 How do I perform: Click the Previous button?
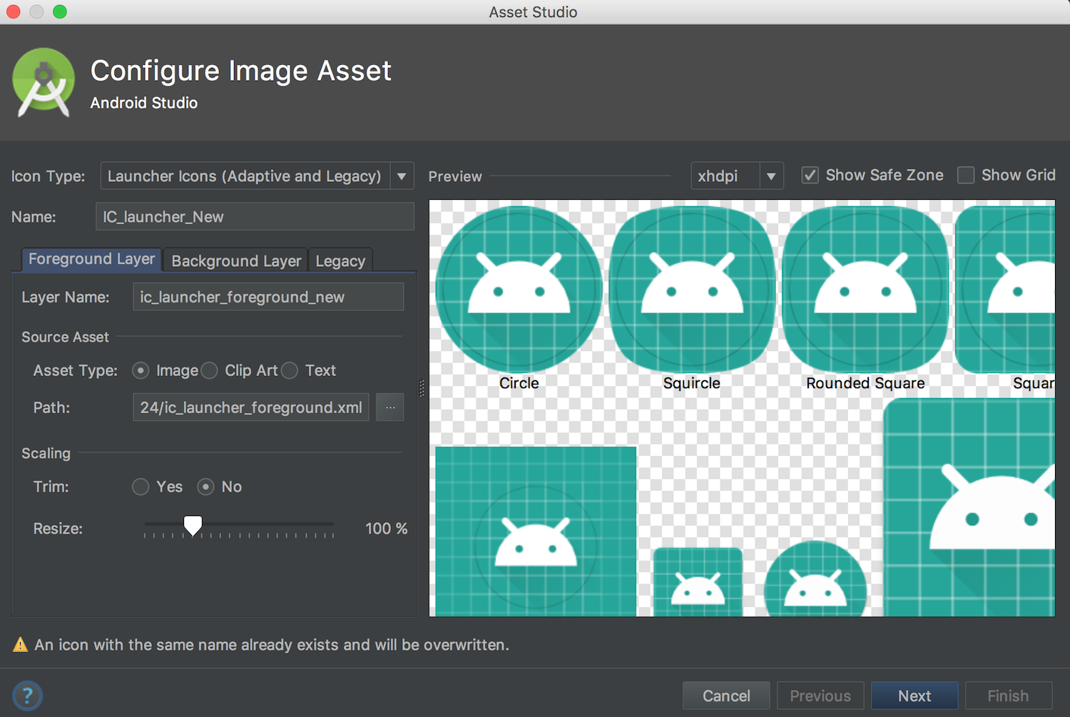[x=820, y=696]
